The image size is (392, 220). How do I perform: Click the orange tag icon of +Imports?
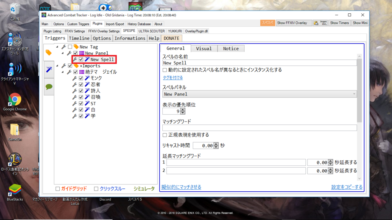[76, 66]
